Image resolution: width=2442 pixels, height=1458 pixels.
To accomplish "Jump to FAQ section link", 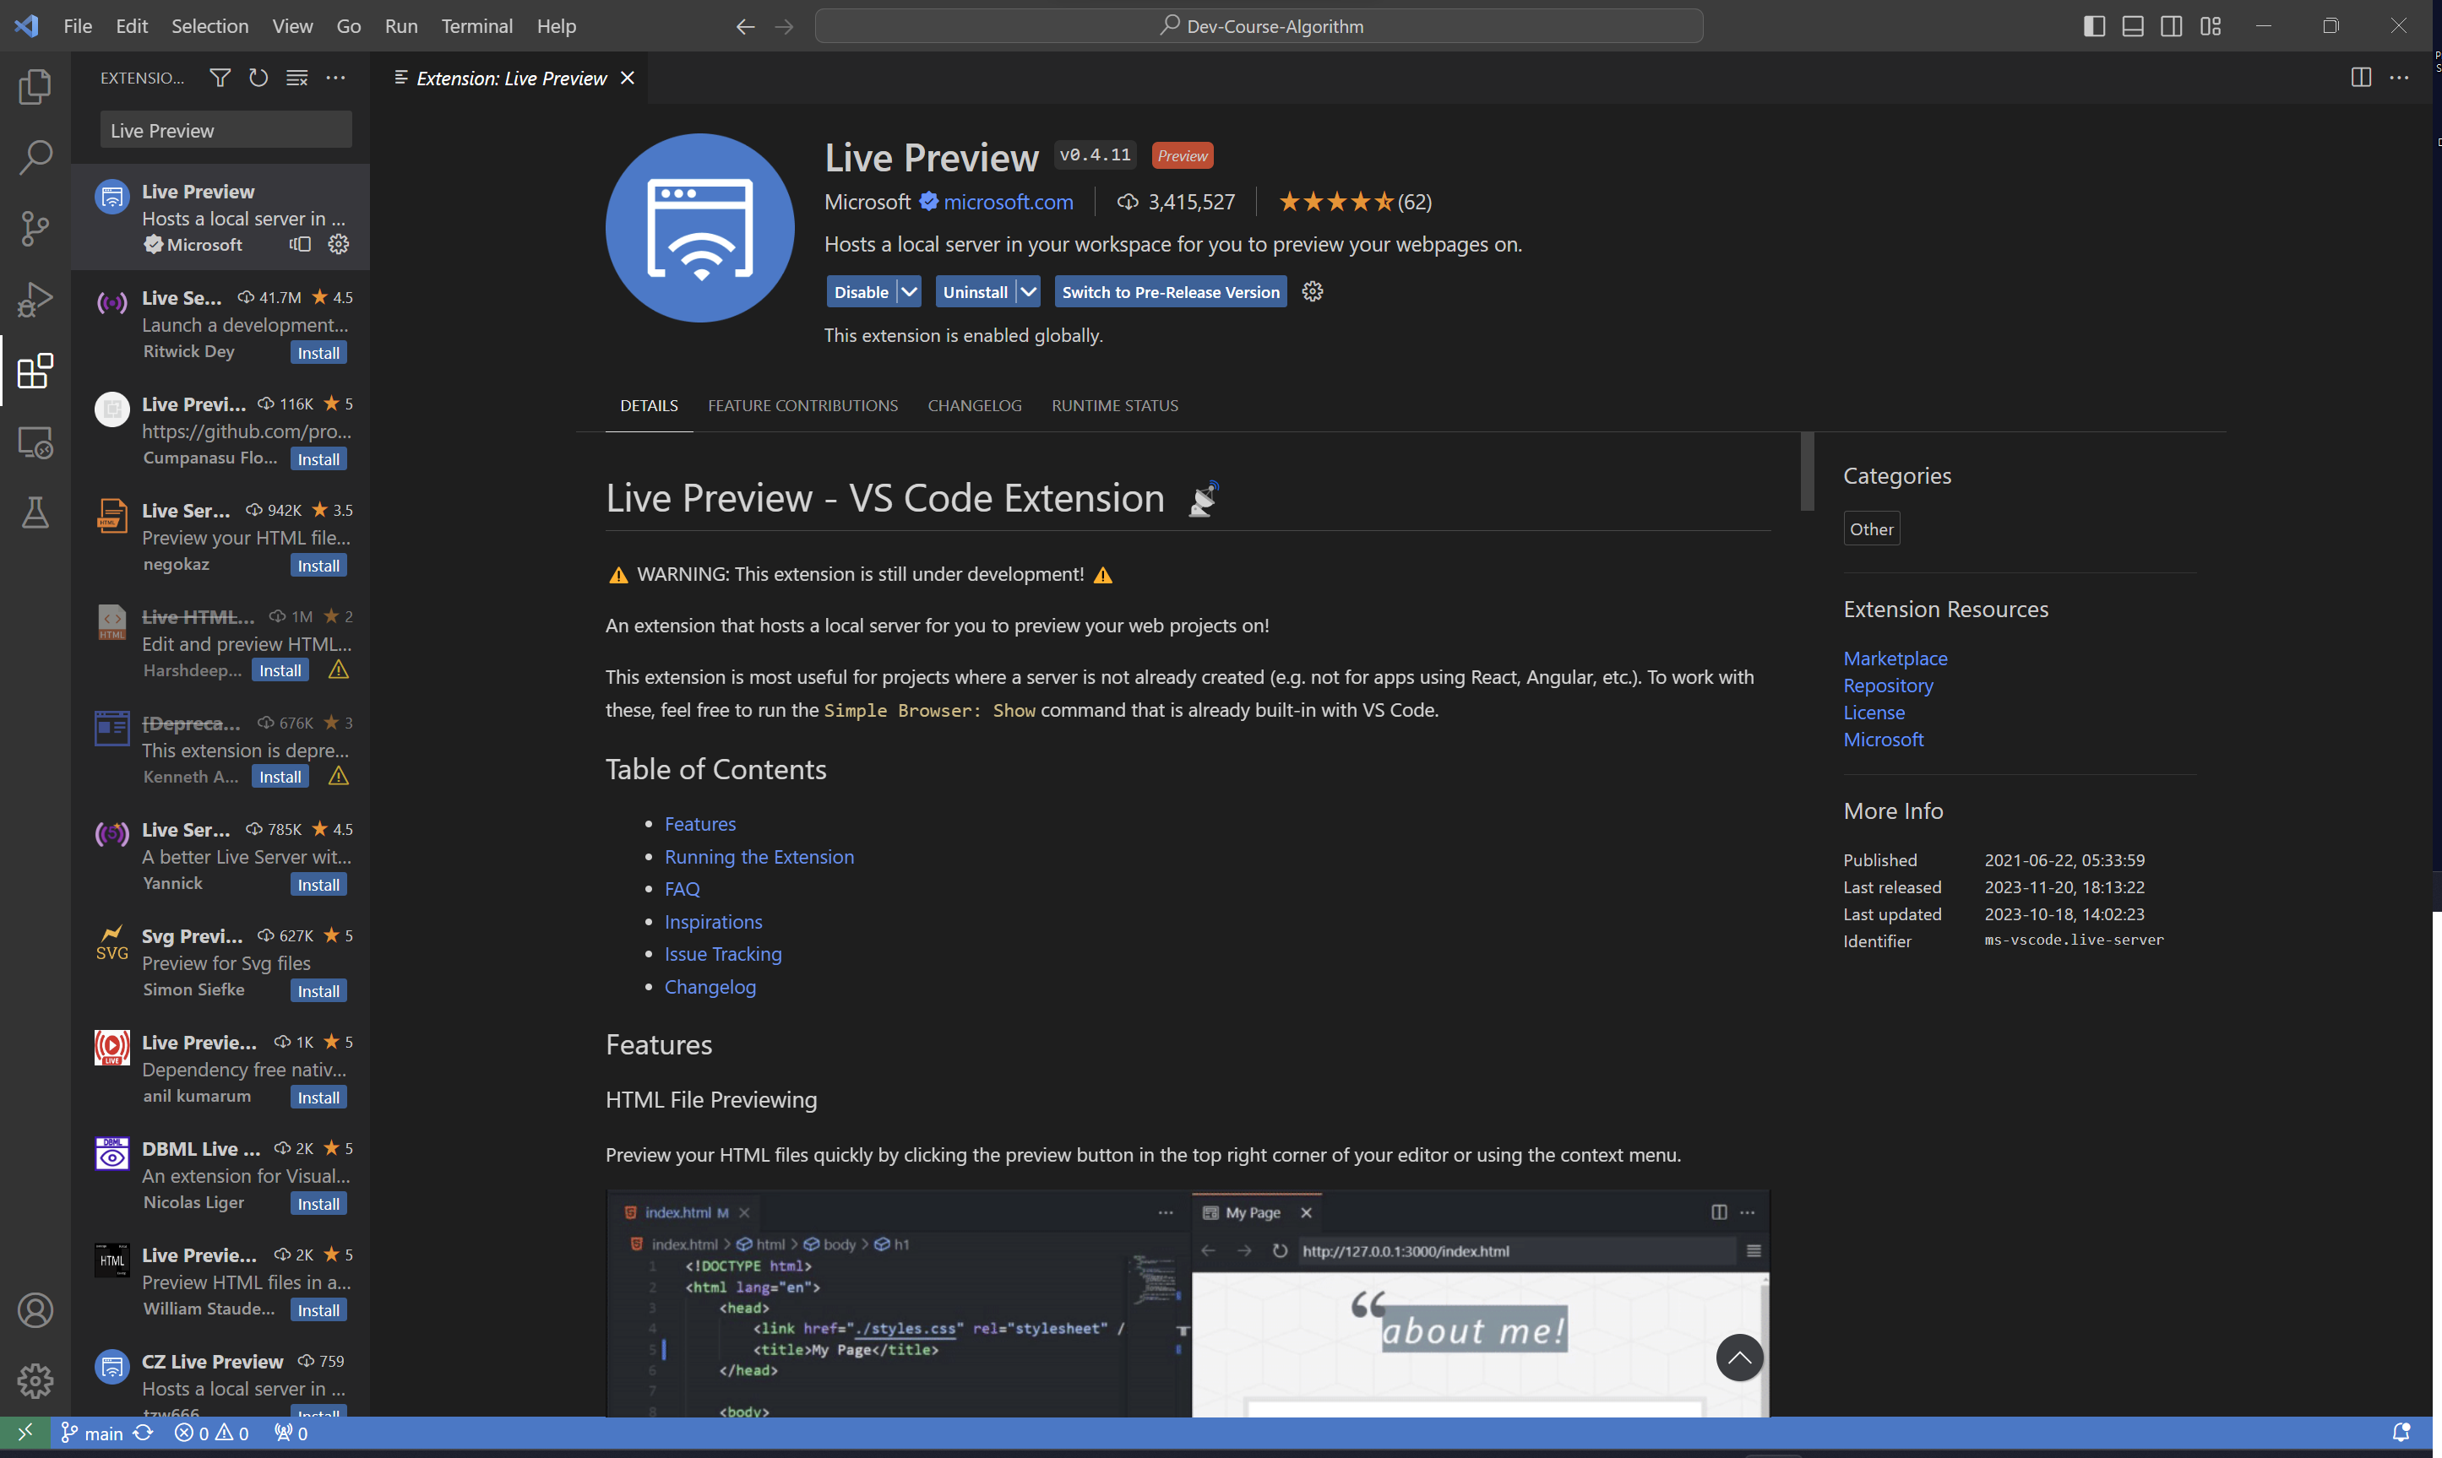I will 682,889.
